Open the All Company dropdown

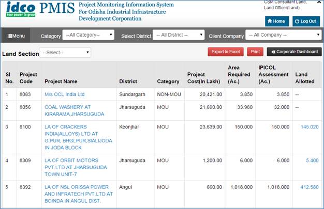(283, 35)
